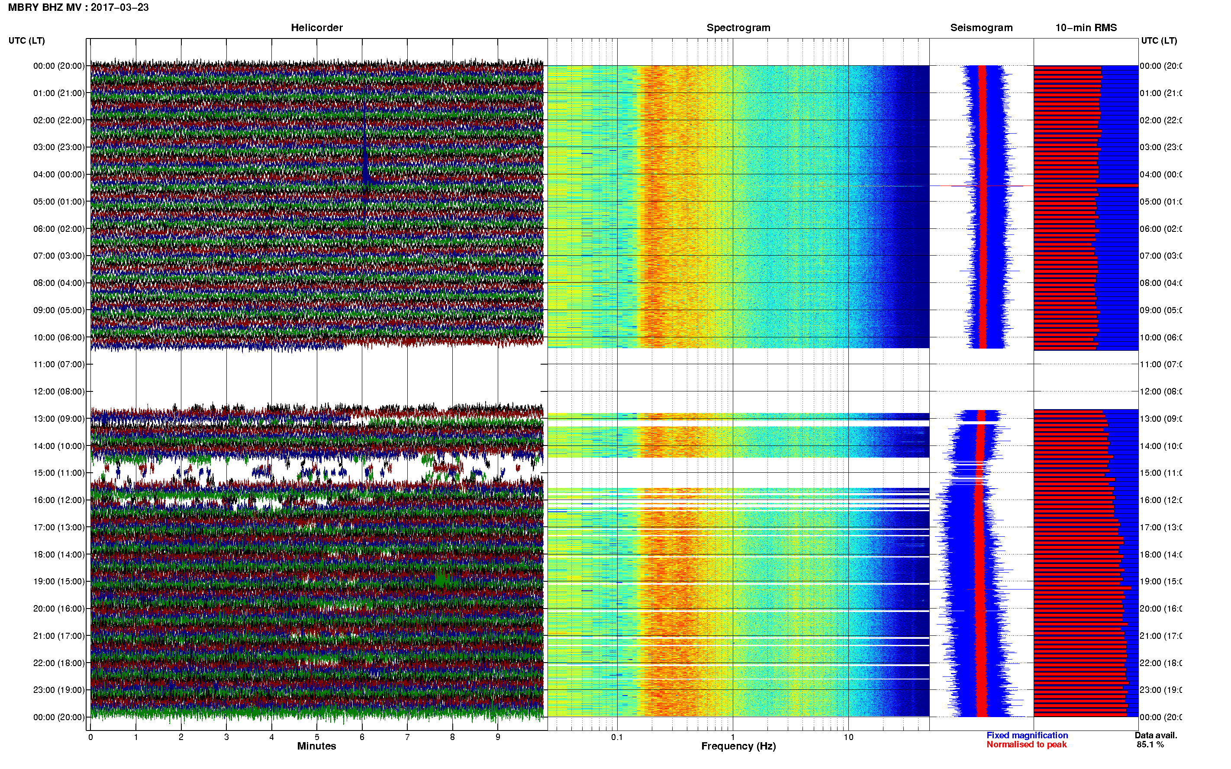Click the full-width red RMS bar just after 04:00
The image size is (1231, 769).
pos(1086,186)
